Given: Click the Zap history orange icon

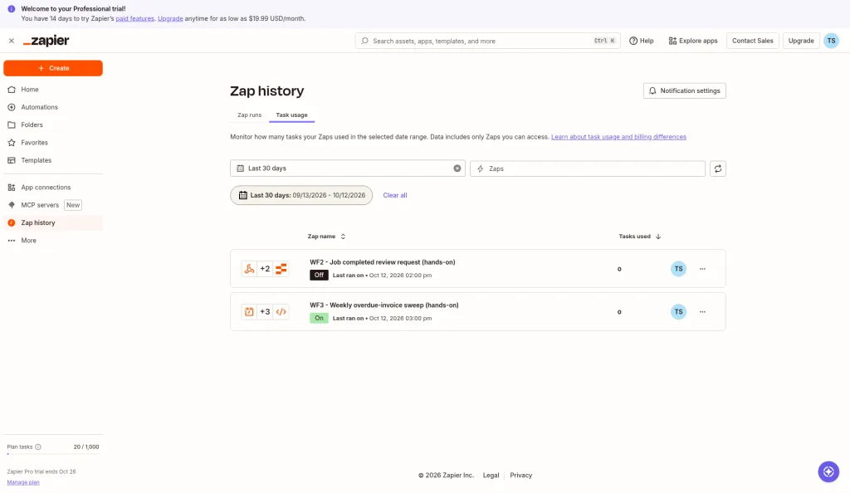Looking at the screenshot, I should (12, 222).
